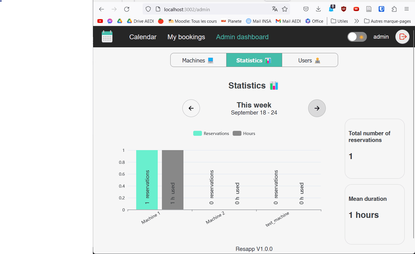
Task: Click the Resapp calendar logo icon
Action: coord(107,37)
